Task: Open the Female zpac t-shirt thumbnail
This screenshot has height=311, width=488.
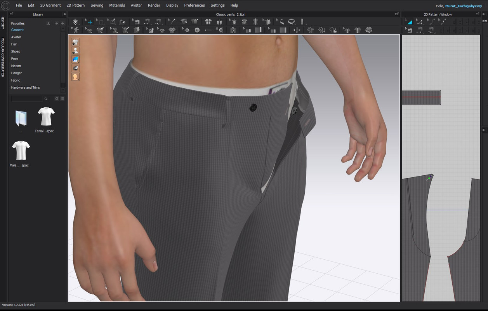Action: (46, 116)
